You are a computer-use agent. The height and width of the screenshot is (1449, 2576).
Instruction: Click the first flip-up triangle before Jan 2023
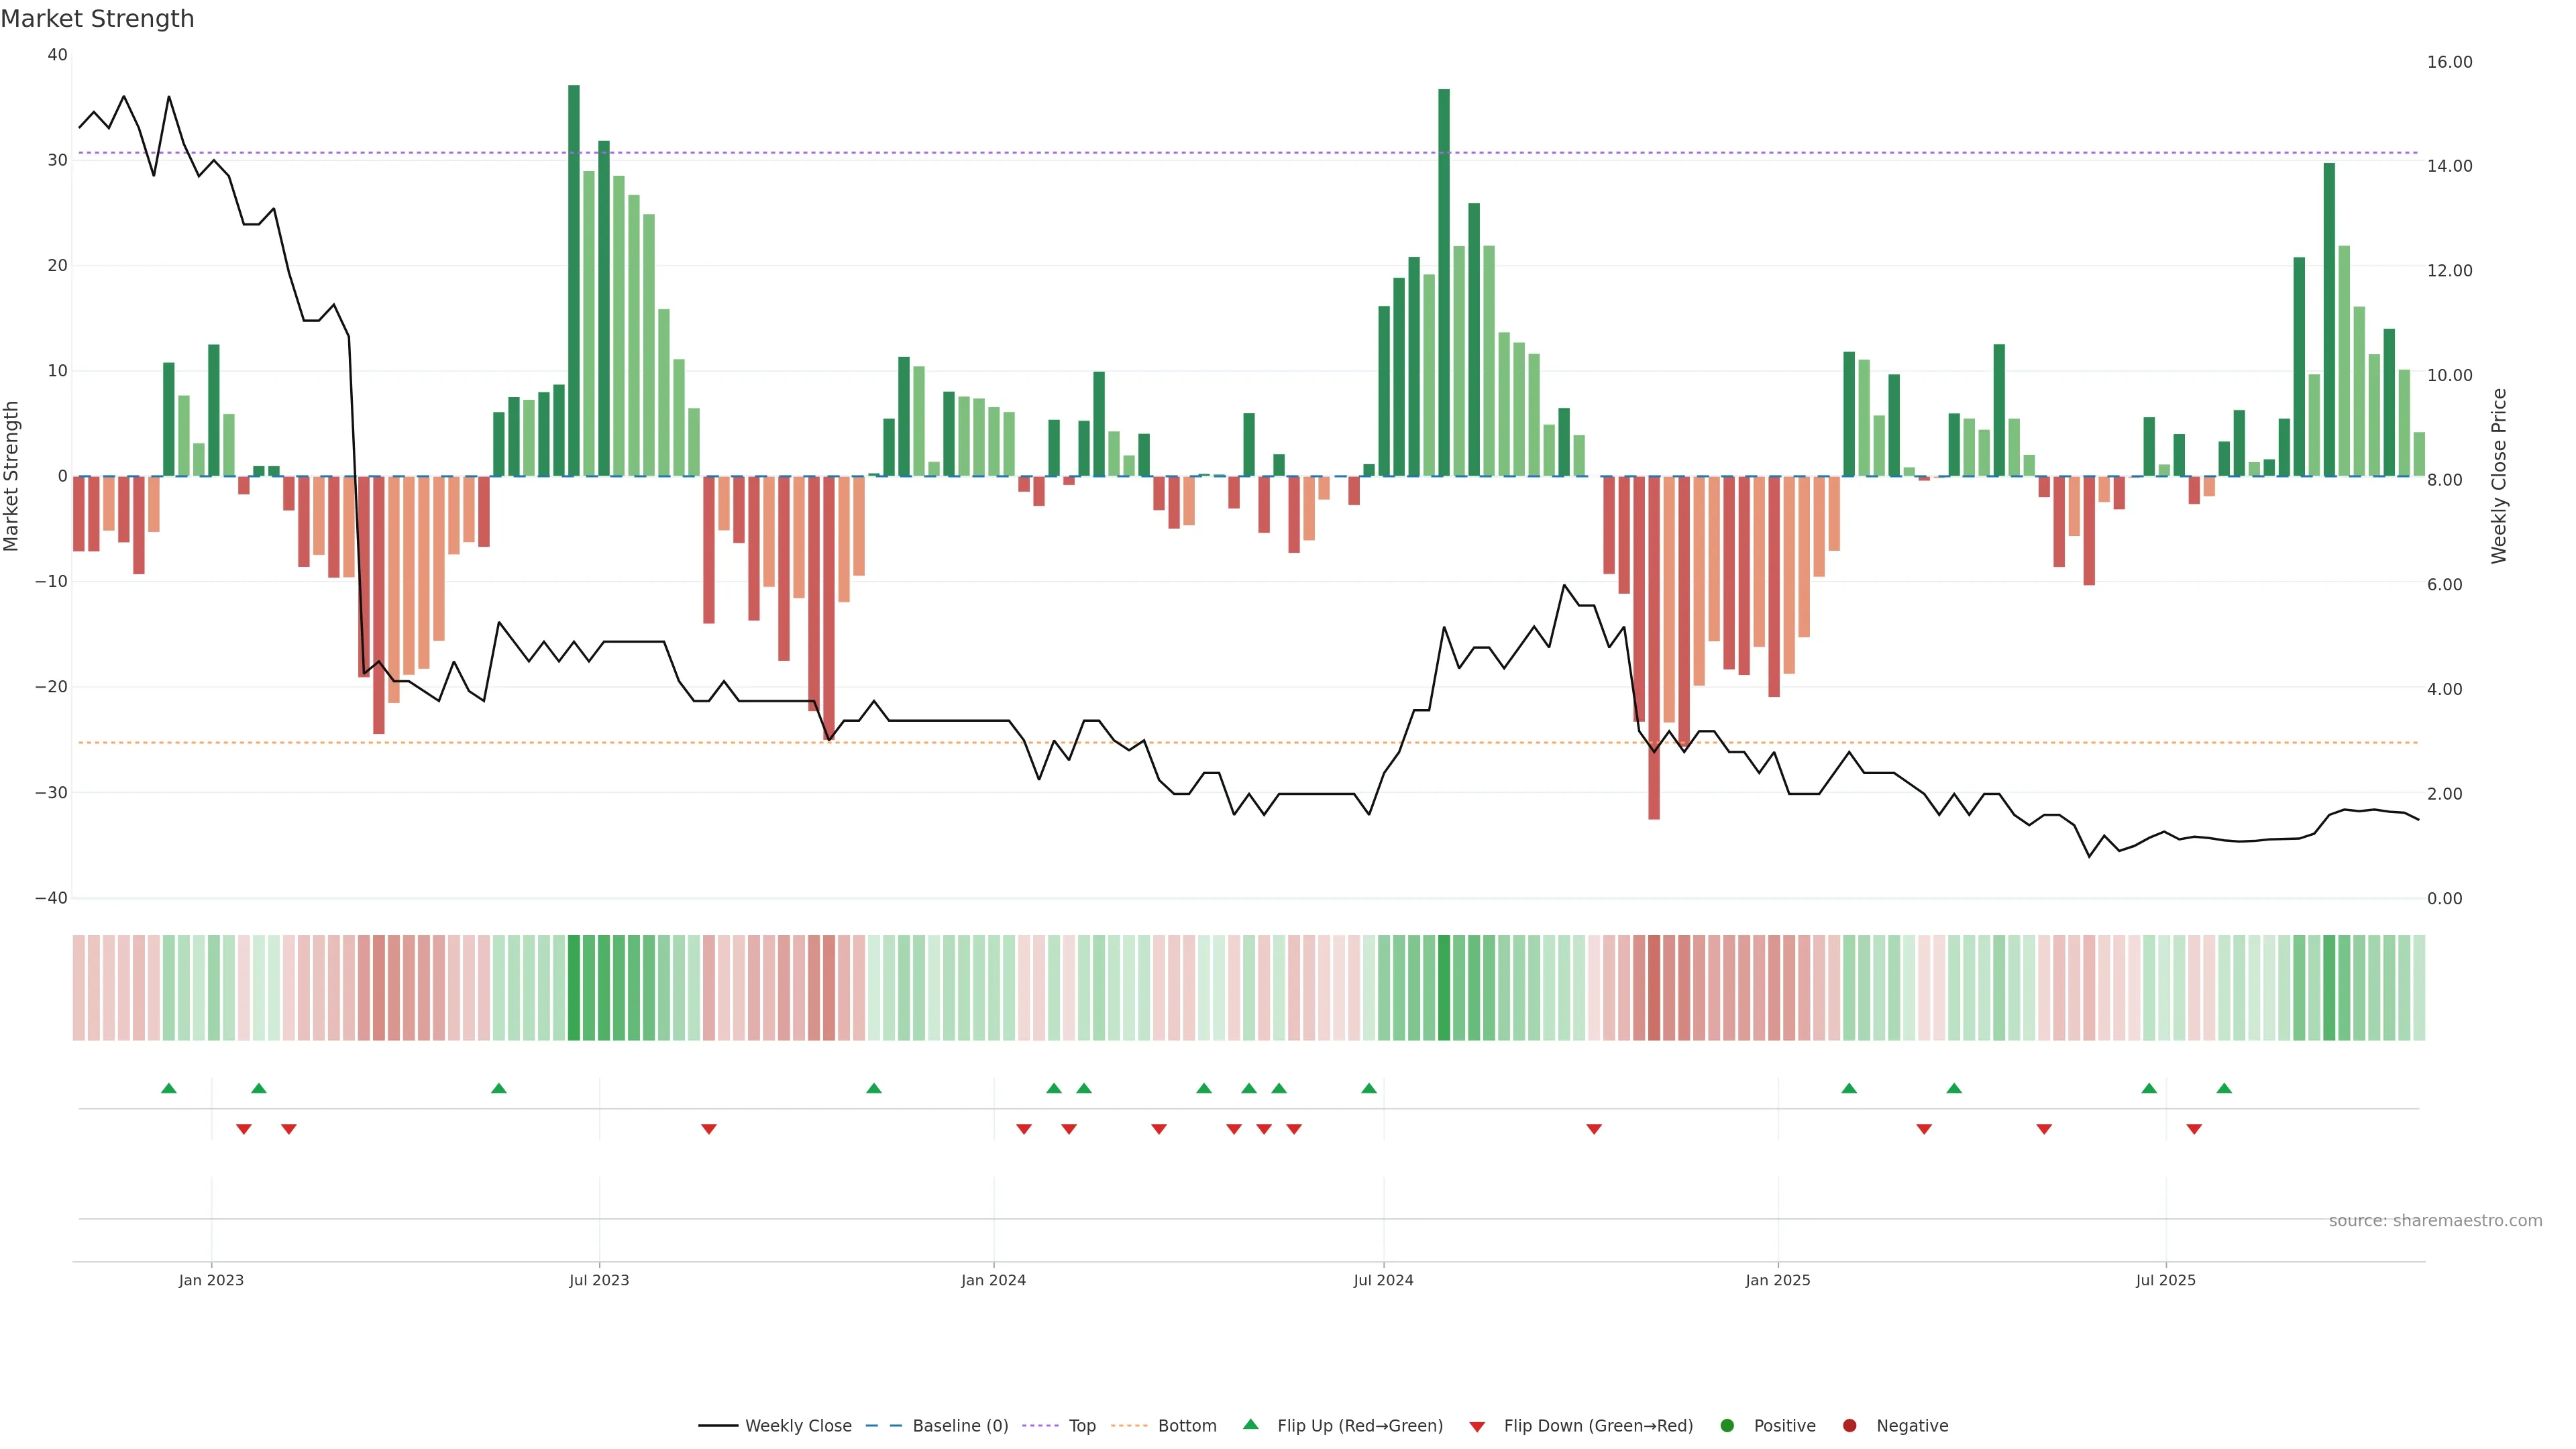click(x=169, y=1088)
